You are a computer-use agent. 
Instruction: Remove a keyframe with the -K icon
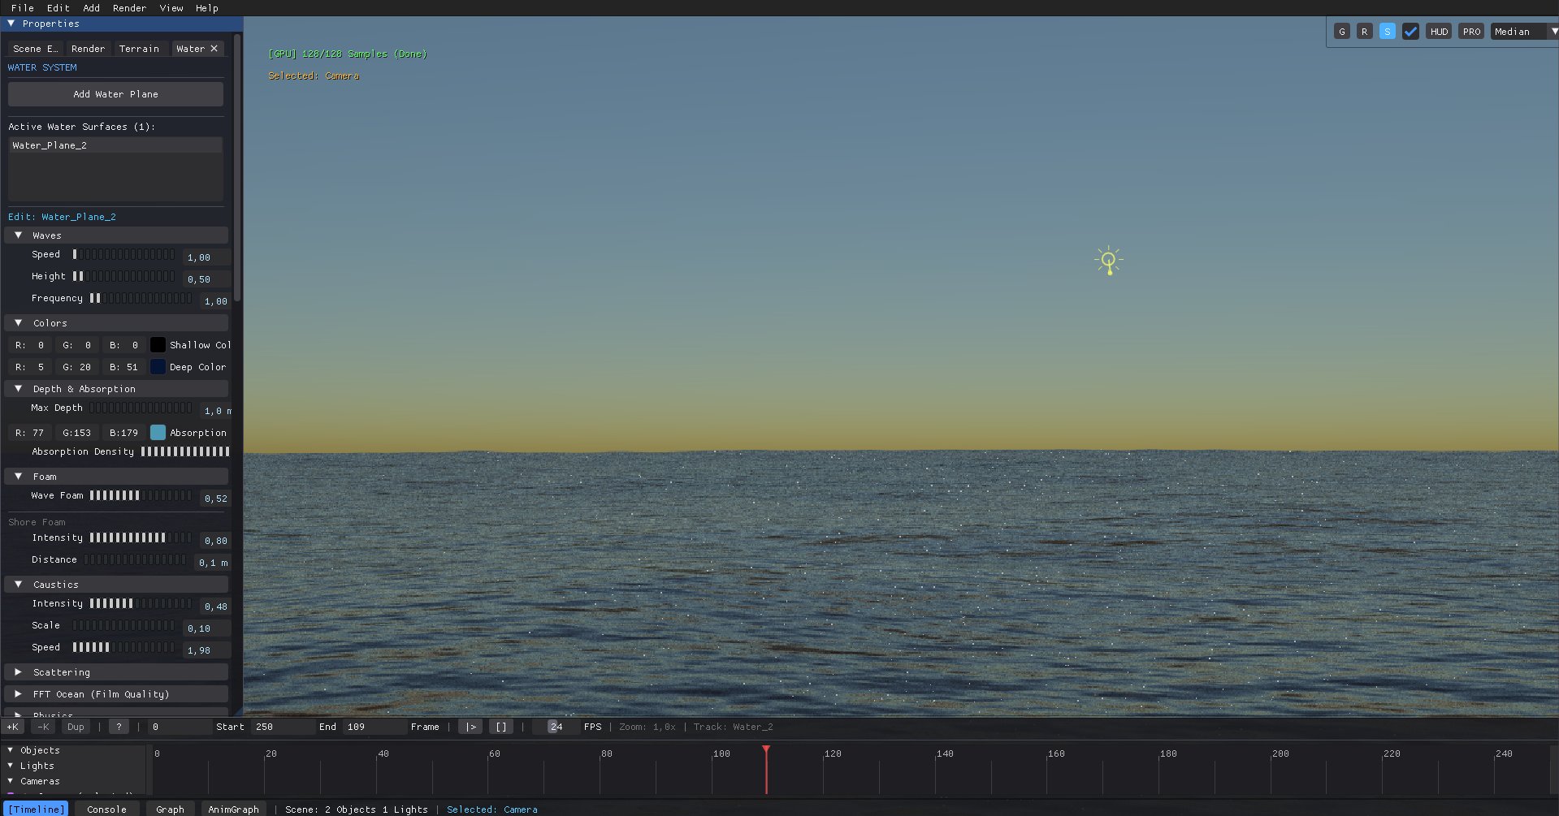42,727
